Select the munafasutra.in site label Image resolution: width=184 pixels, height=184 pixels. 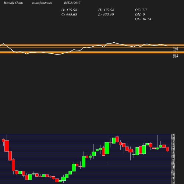coord(42,3)
